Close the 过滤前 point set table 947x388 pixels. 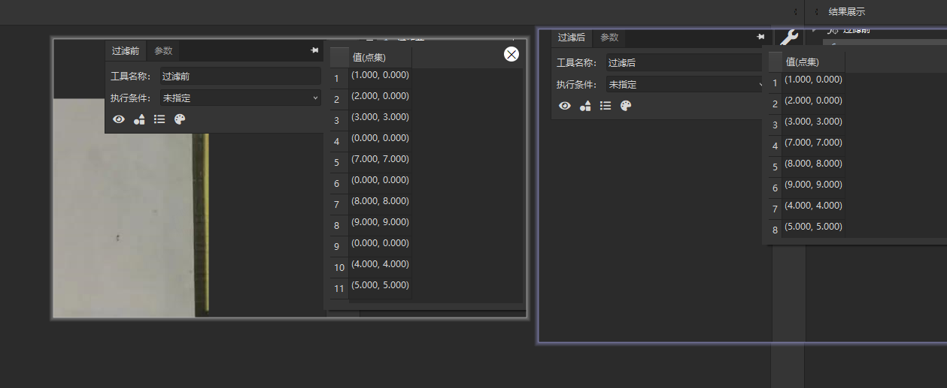coord(511,54)
